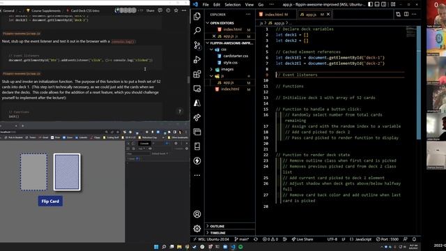Click the synchronize changes icon in status bar
446x251 pixels.
(x=256, y=239)
